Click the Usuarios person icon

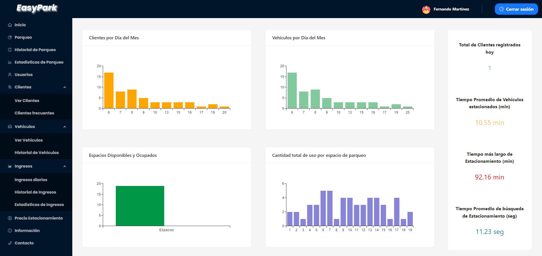tap(10, 75)
